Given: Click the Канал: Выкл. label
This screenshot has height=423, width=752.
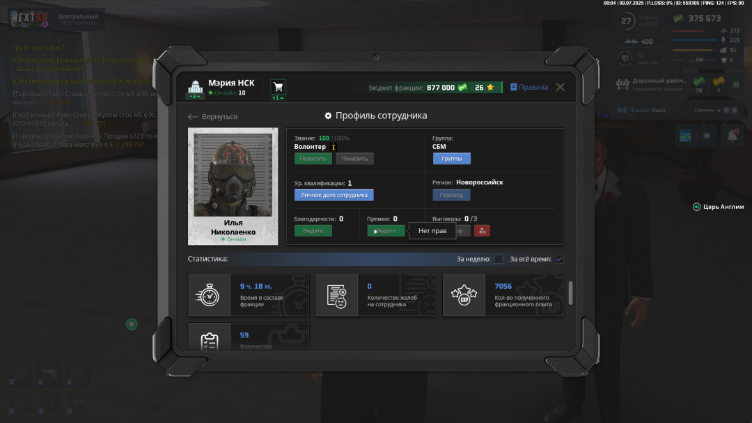Looking at the screenshot, I should 649,110.
